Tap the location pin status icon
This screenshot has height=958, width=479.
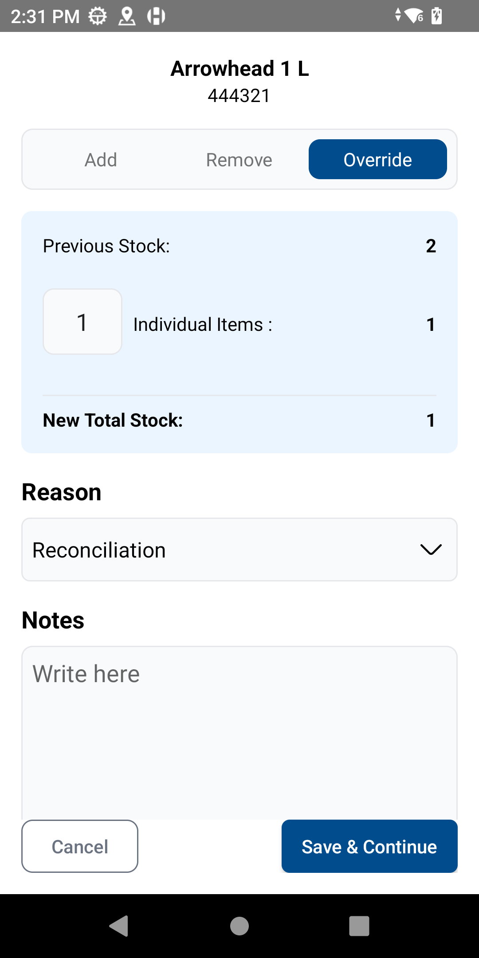pos(127,16)
